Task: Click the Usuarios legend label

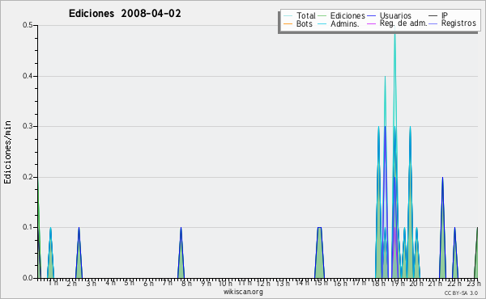Action: coord(395,15)
